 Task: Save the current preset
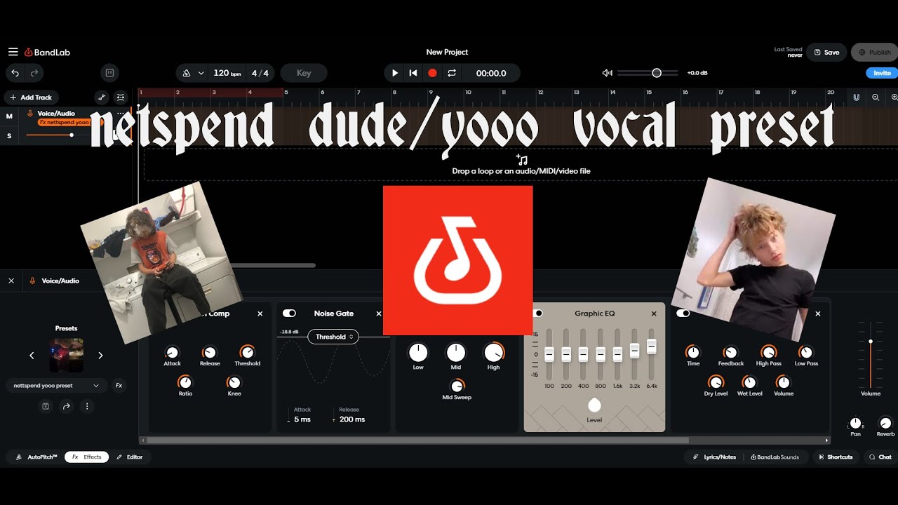point(46,406)
